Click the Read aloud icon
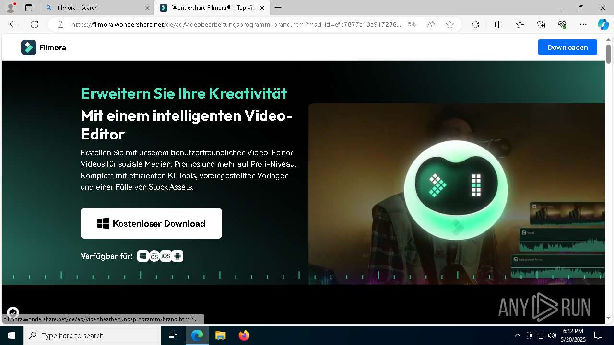The image size is (614, 345). (x=431, y=24)
